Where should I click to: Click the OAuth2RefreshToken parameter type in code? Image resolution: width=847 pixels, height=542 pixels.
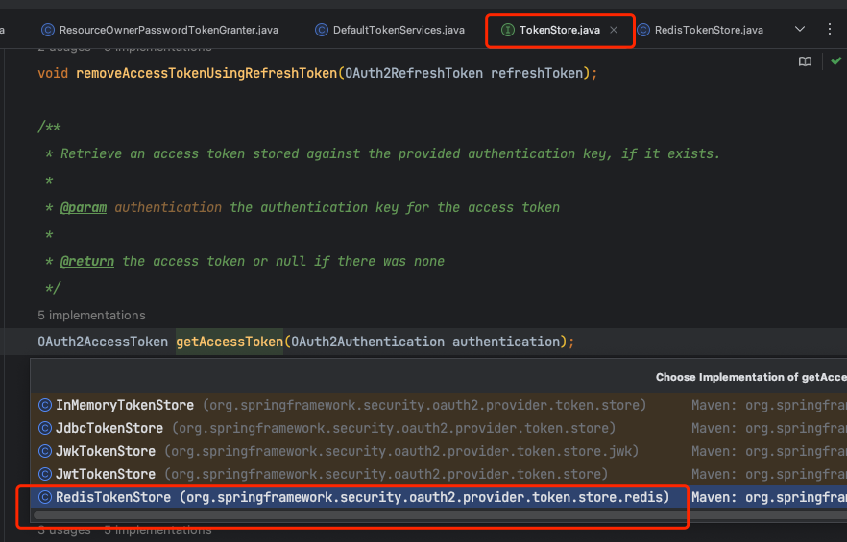pos(414,73)
